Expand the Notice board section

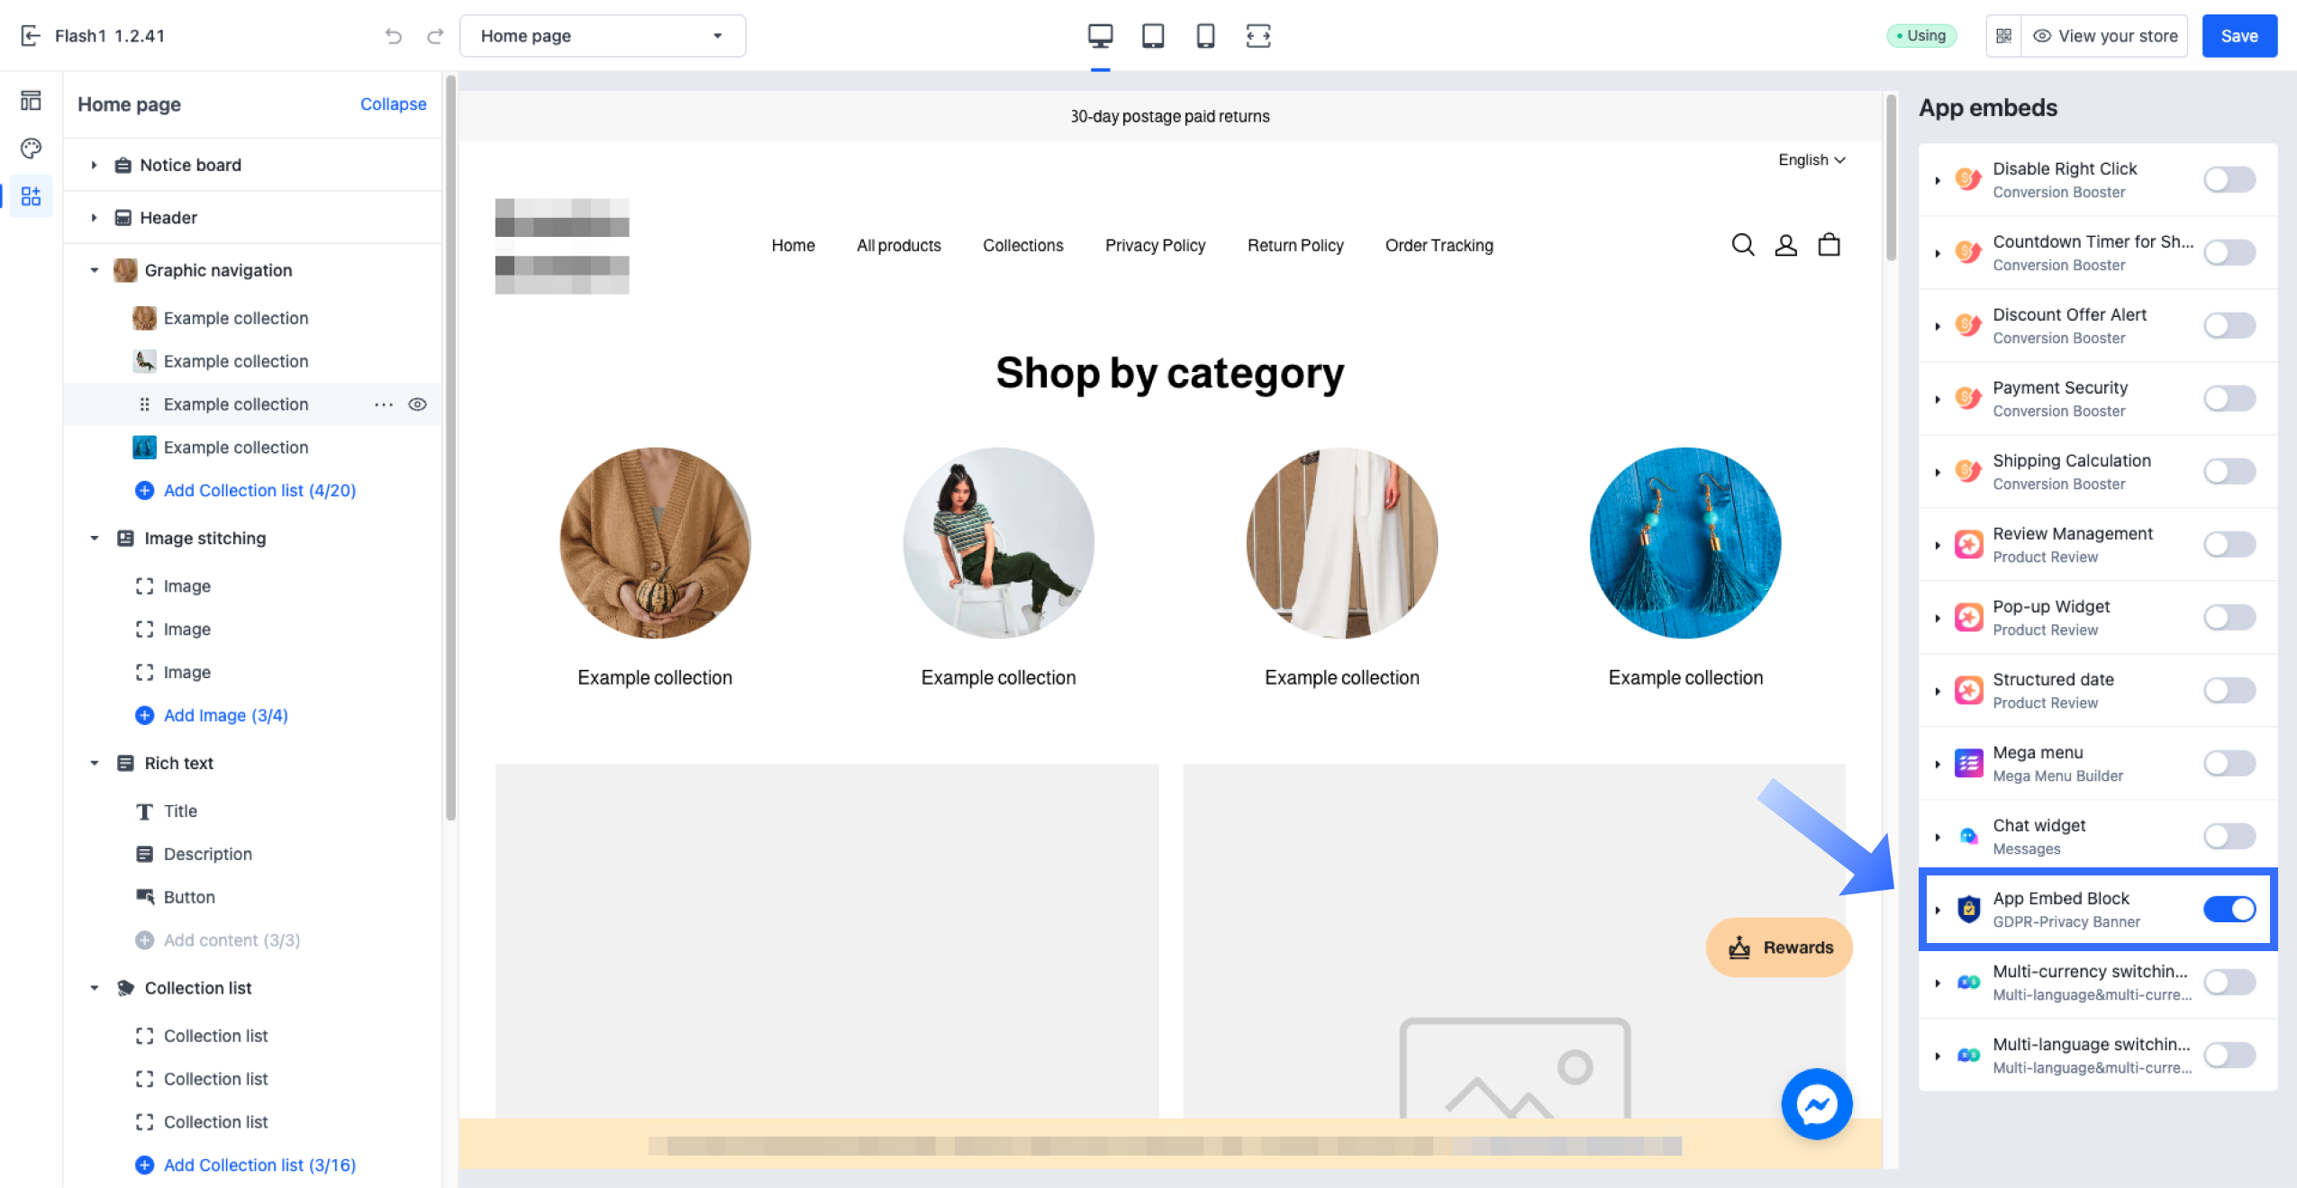click(x=94, y=165)
